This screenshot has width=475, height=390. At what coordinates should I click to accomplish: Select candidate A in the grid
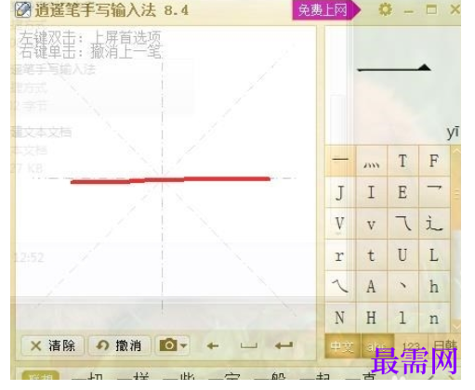point(371,287)
